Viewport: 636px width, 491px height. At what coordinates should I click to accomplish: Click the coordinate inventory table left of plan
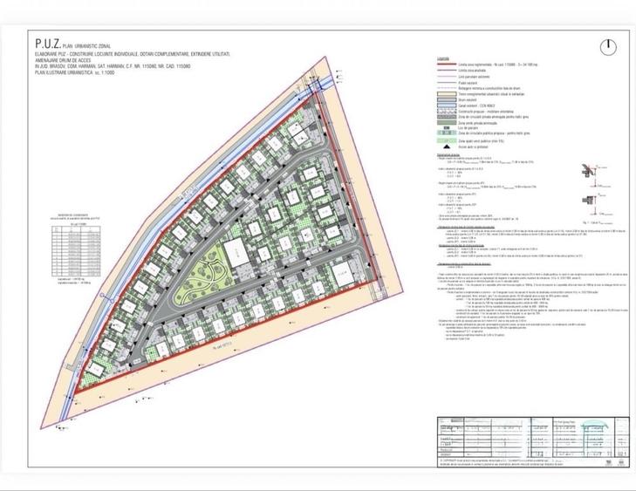click(x=76, y=251)
